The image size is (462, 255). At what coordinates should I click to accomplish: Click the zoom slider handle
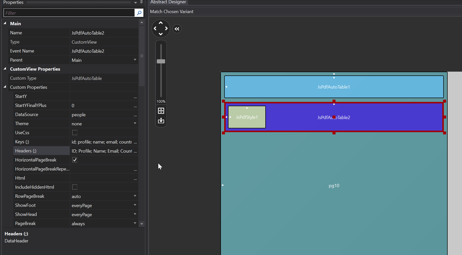pyautogui.click(x=161, y=61)
